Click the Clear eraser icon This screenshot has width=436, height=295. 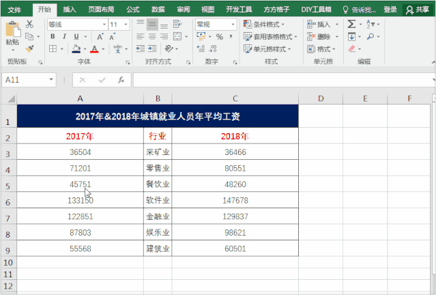(352, 48)
